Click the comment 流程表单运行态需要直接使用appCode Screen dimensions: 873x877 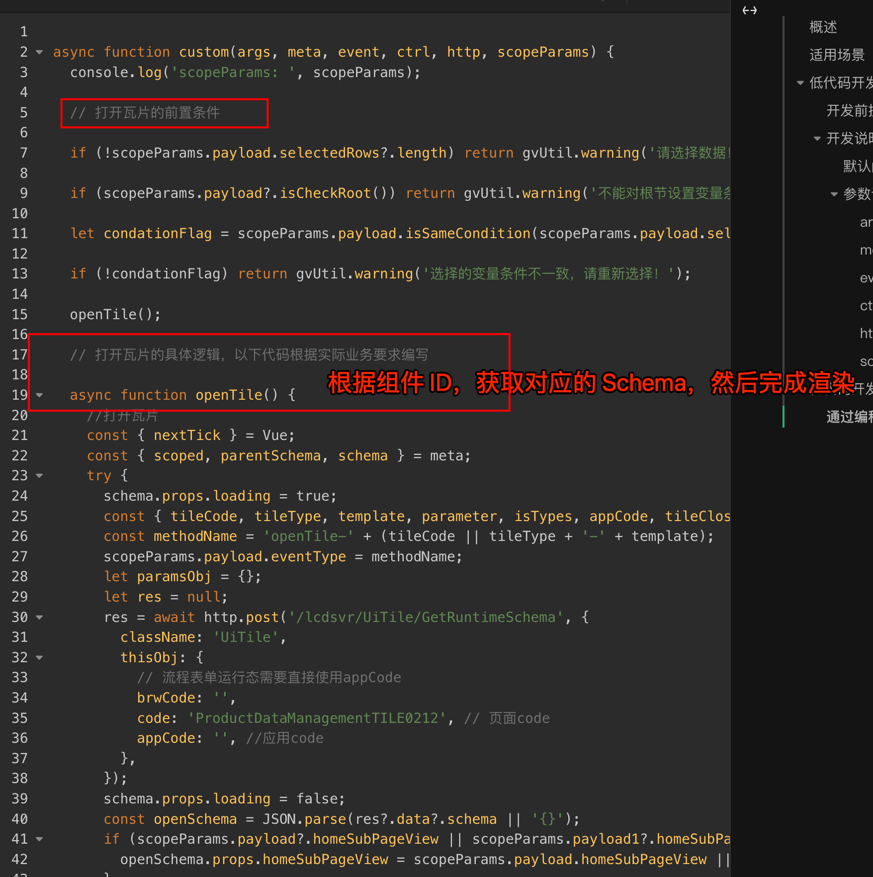(x=269, y=678)
